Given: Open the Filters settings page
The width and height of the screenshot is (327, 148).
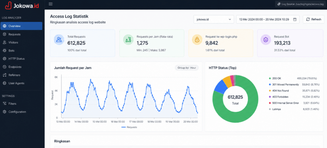Looking at the screenshot, I should click(x=21, y=104).
